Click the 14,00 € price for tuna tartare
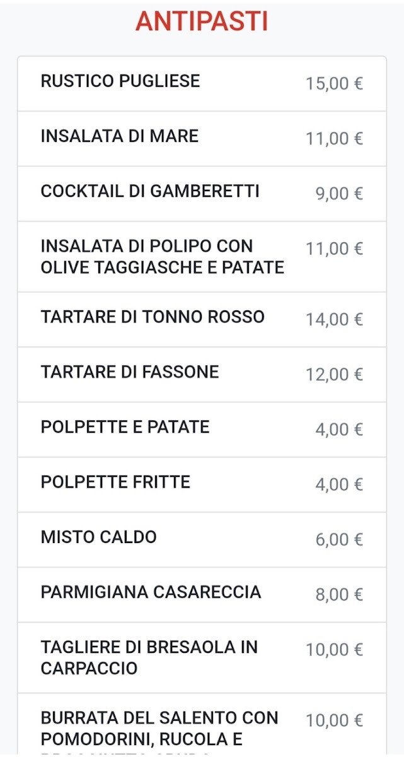The image size is (404, 757). [334, 319]
